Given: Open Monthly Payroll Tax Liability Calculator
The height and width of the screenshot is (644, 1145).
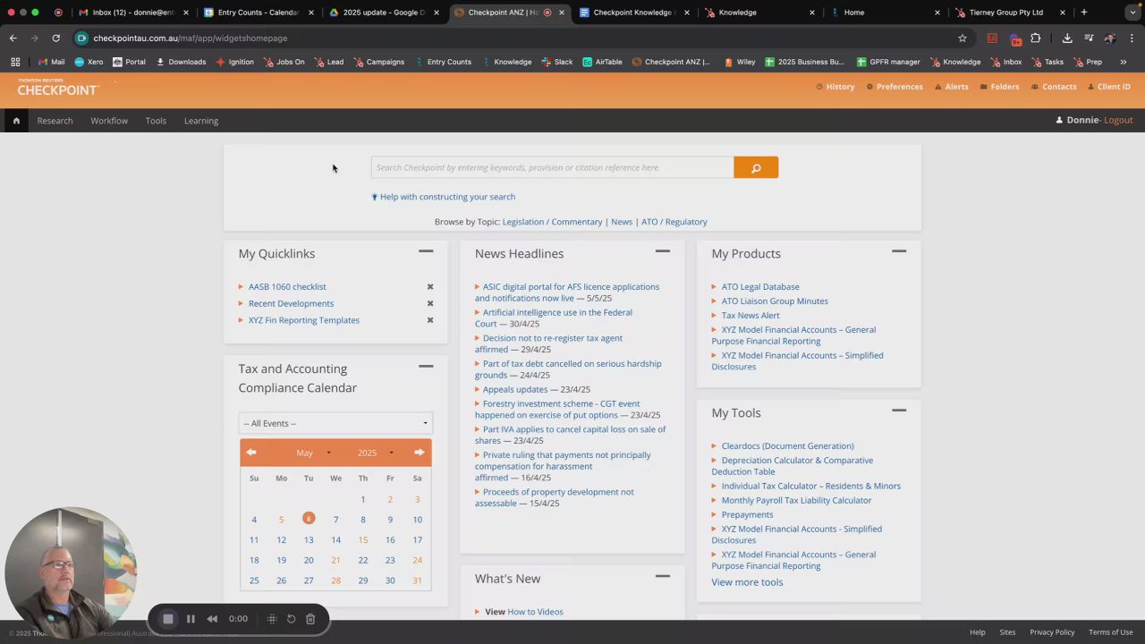Looking at the screenshot, I should click(796, 501).
